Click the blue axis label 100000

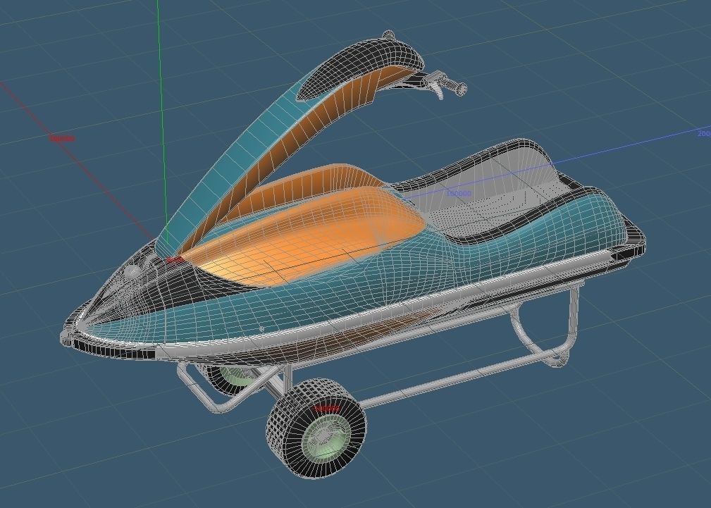point(459,194)
